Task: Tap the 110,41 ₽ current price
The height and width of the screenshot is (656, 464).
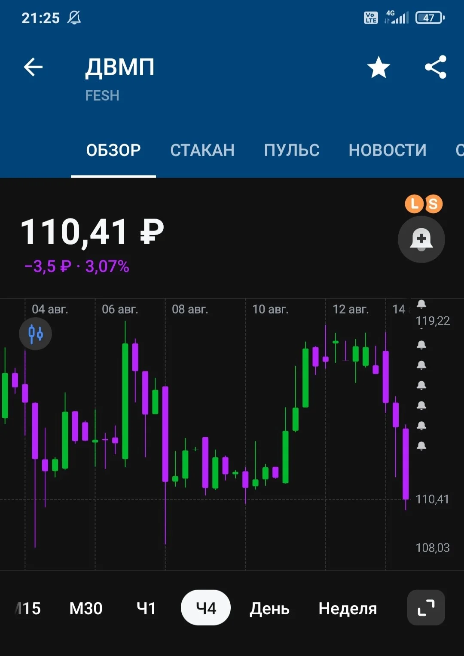Action: (x=92, y=232)
